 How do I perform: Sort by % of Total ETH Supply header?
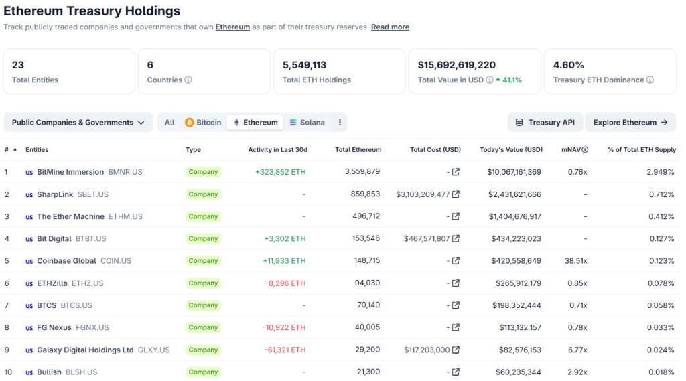642,149
